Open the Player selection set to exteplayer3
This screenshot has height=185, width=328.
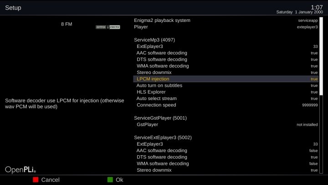pos(226,26)
